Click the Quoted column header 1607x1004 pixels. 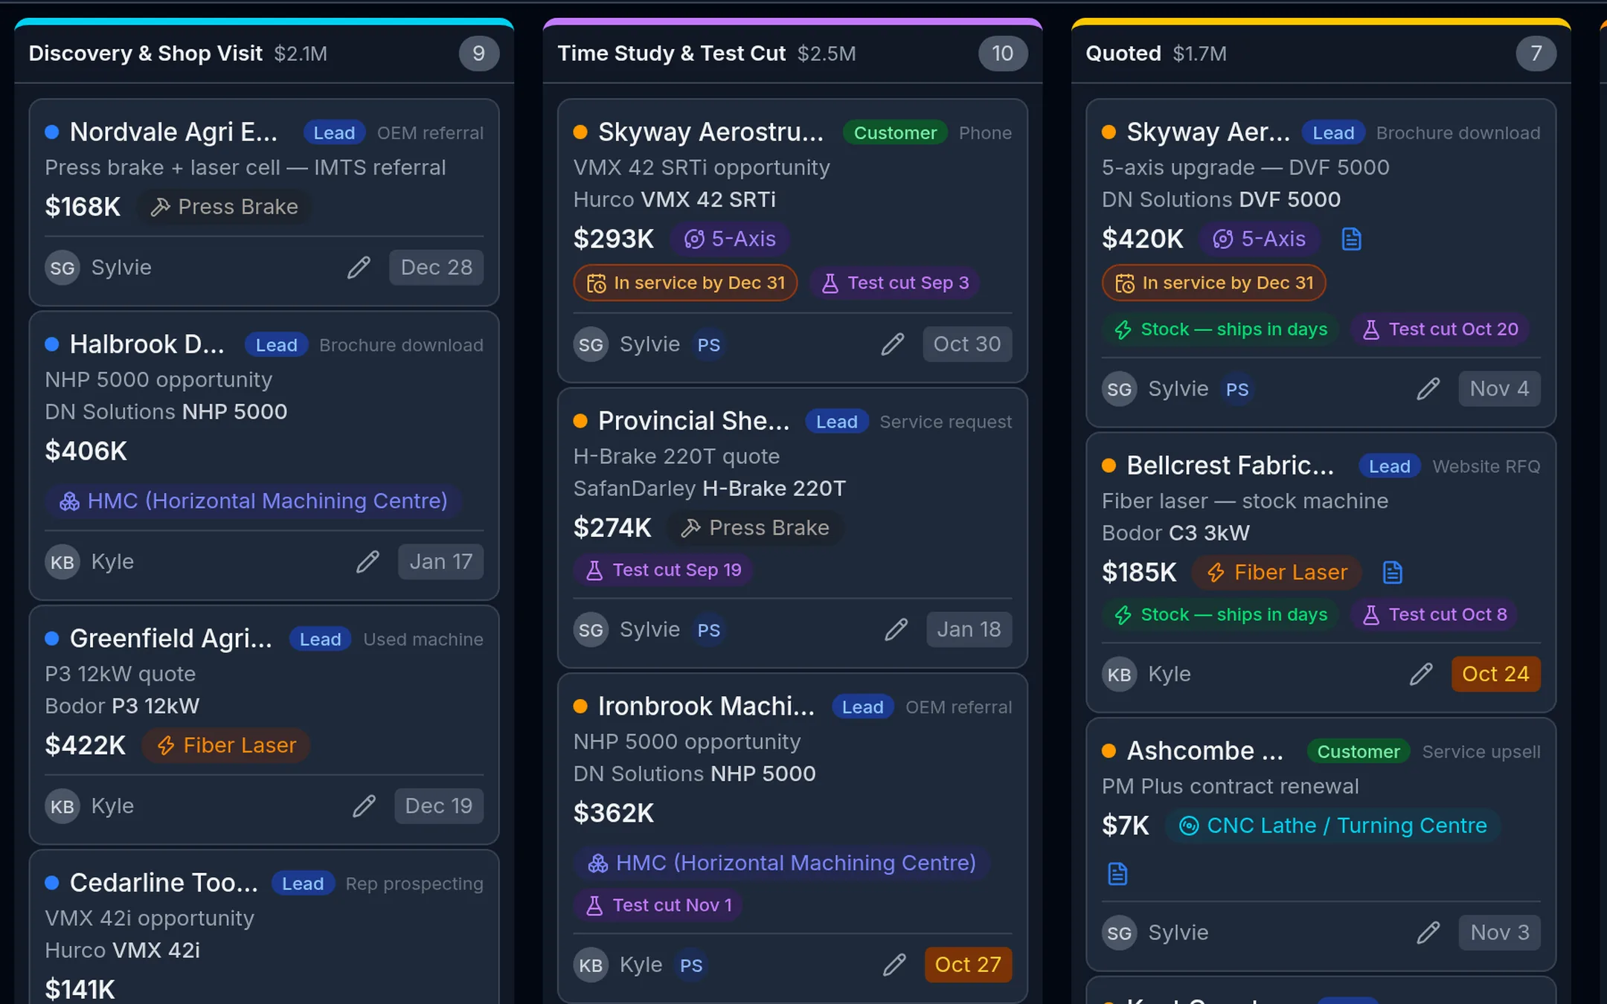1321,53
